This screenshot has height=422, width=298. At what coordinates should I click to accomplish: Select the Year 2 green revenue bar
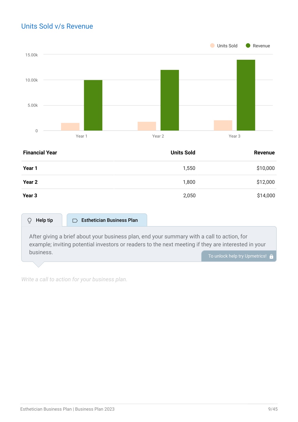point(170,100)
